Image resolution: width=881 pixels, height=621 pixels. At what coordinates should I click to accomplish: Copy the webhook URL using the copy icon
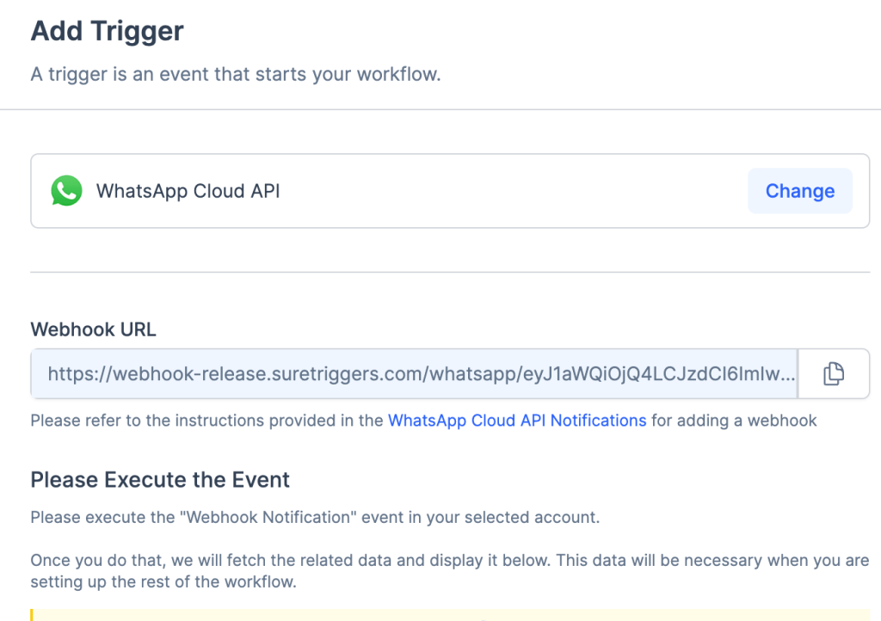833,374
